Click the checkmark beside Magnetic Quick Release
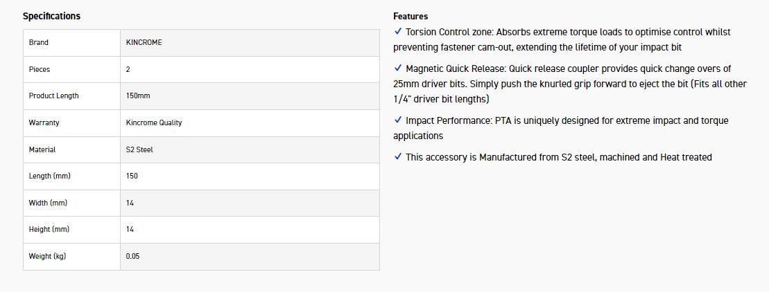 tap(397, 69)
